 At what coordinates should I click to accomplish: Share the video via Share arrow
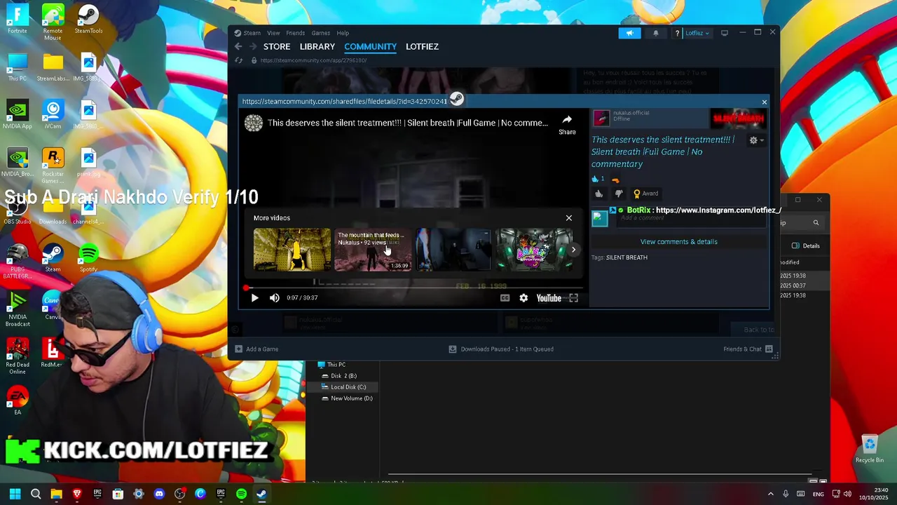(x=567, y=124)
